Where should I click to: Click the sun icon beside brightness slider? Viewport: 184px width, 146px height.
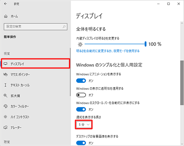click(x=80, y=44)
